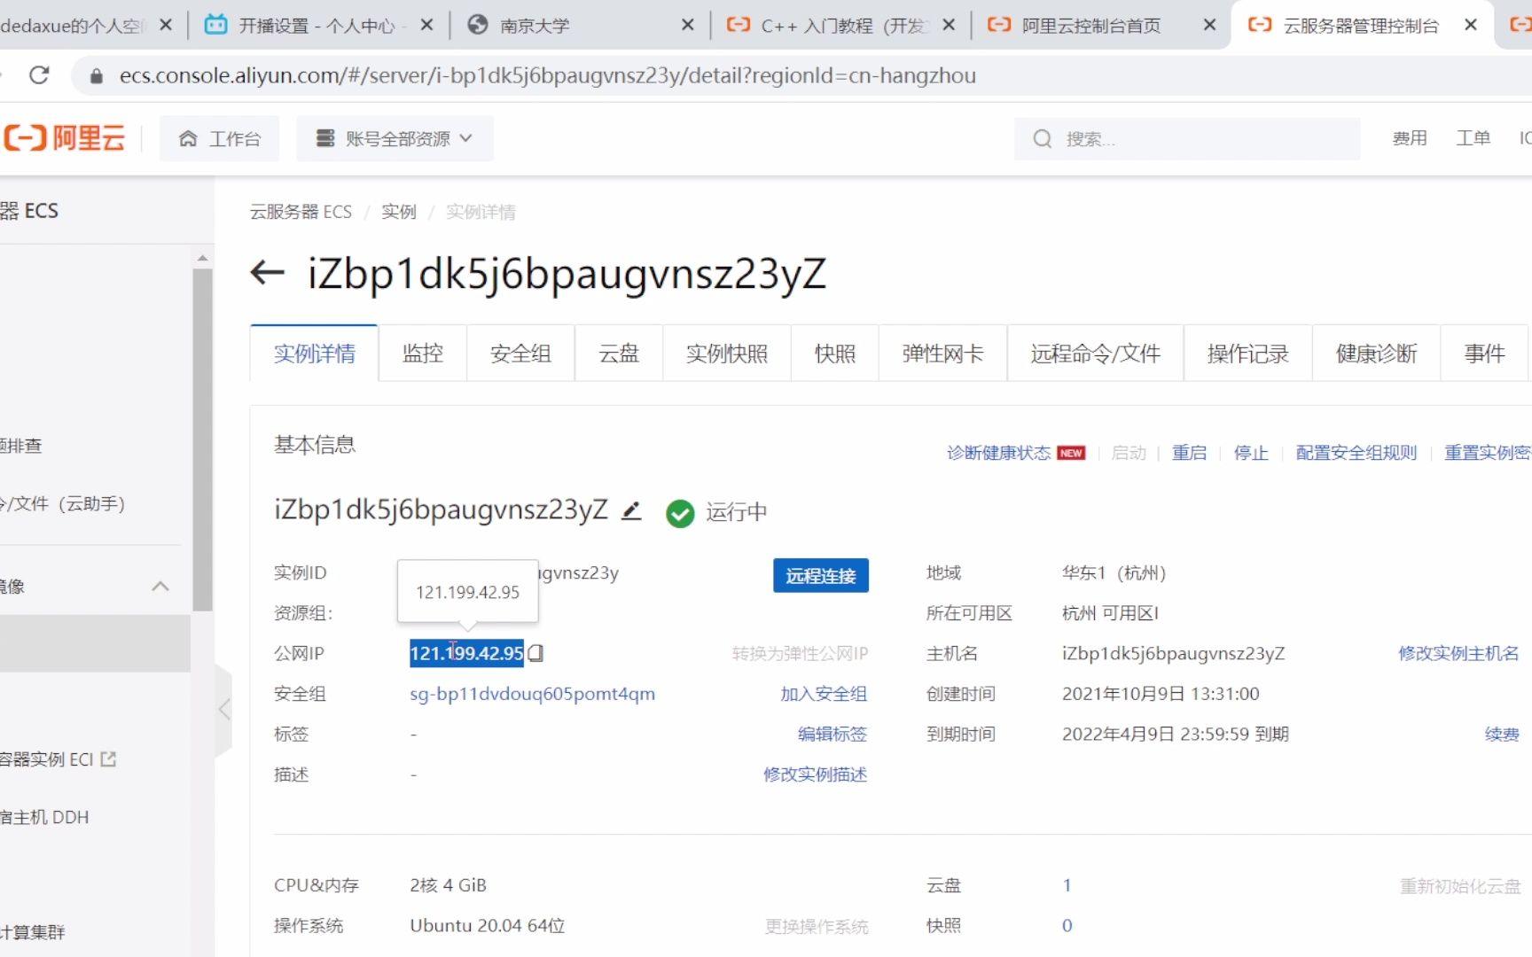The image size is (1532, 957).
Task: Click the 续费 renew link
Action: [1502, 734]
